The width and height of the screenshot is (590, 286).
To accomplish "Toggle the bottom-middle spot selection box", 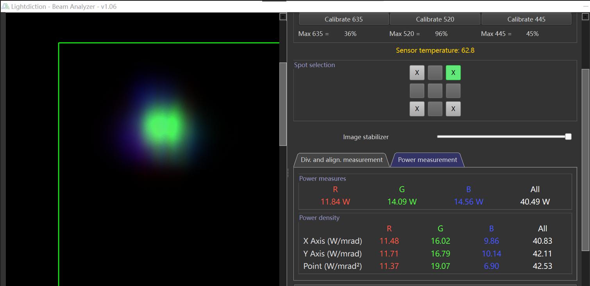I will (x=435, y=109).
